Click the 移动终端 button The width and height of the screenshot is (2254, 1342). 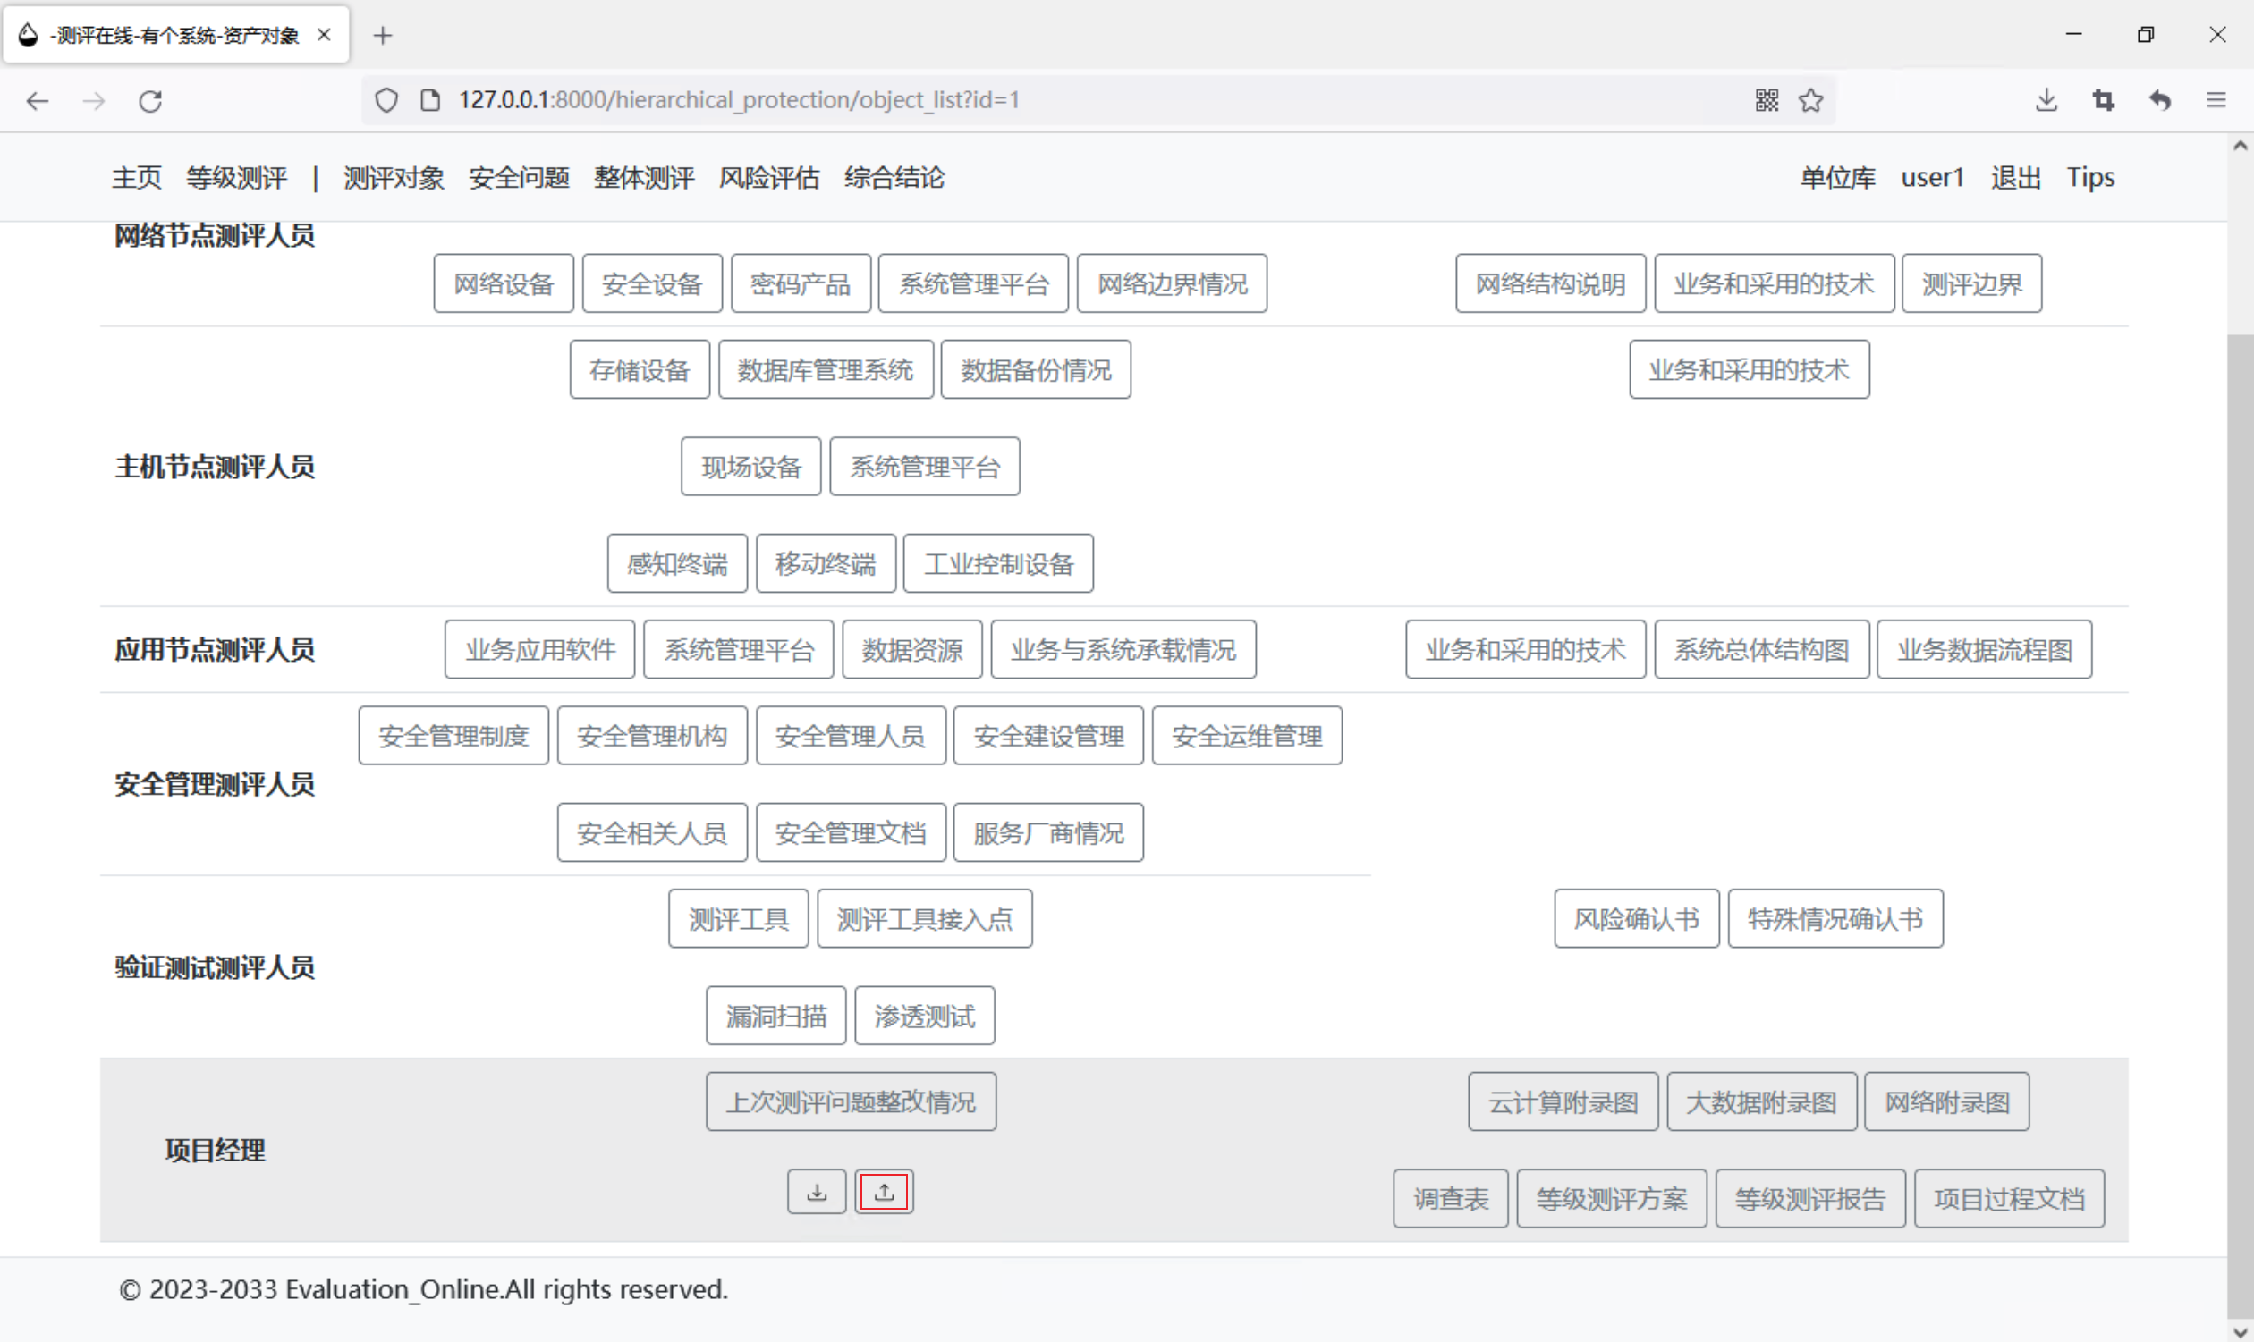click(x=826, y=563)
